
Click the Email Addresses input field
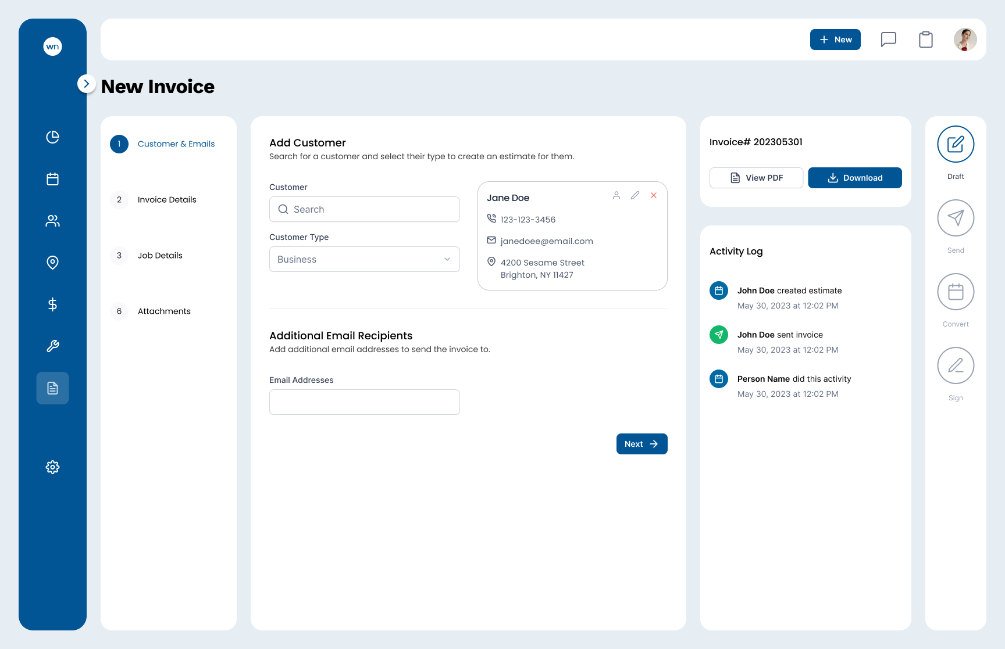[365, 402]
